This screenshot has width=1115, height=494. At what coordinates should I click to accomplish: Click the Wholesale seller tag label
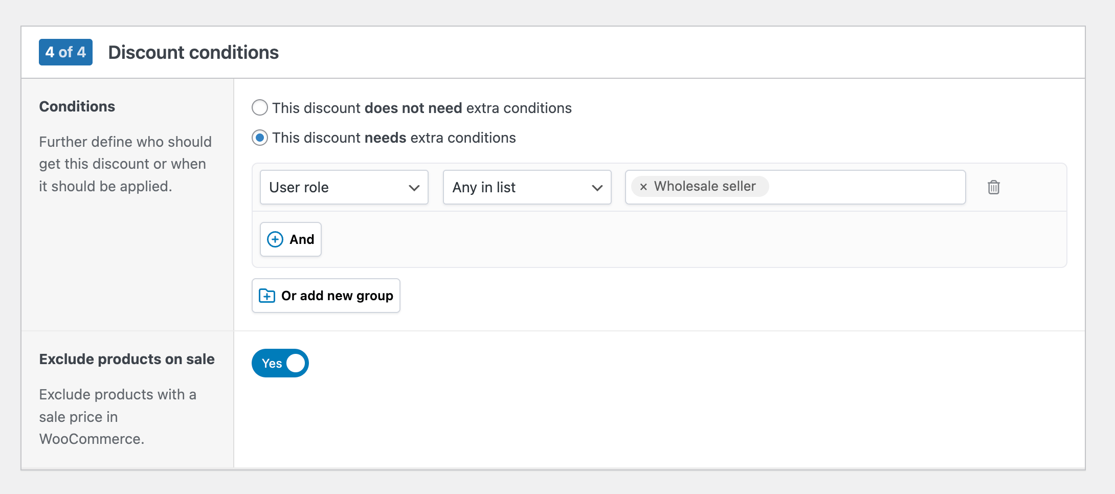point(705,186)
